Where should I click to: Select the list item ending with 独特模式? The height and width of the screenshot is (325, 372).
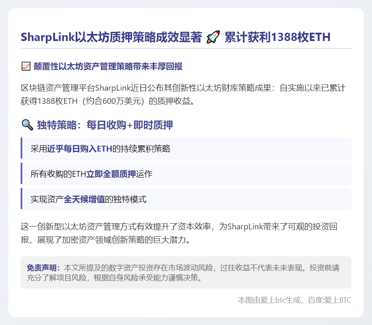point(186,199)
